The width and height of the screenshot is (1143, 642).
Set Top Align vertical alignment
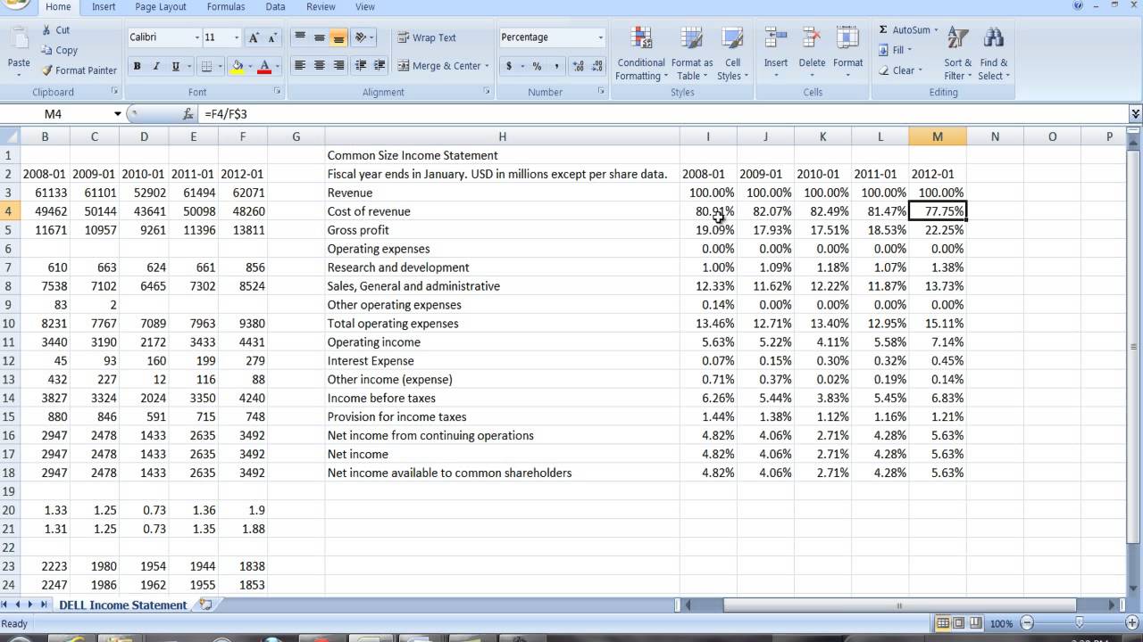[x=300, y=37]
